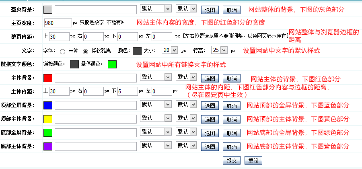Pick the green 悬停颜色 hover color swatch
The height and width of the screenshot is (169, 362).
[112, 64]
